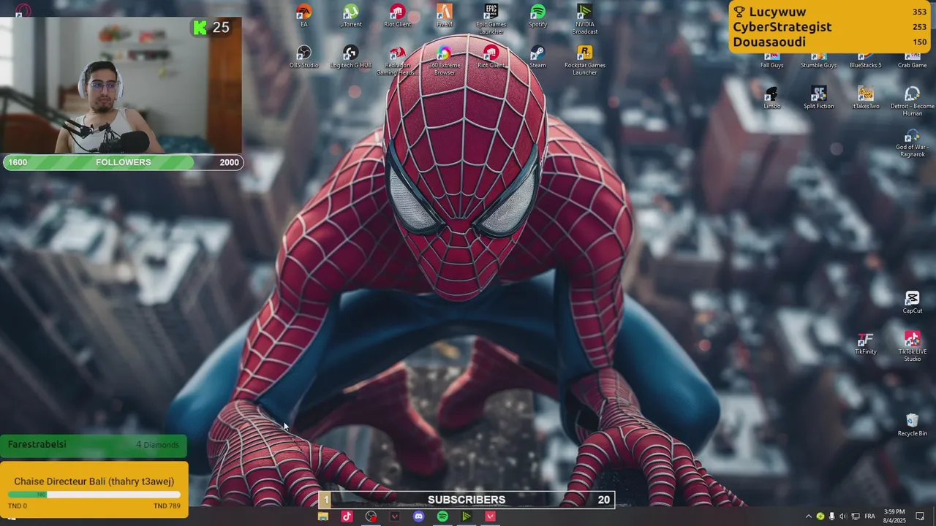Screen dimensions: 936x526
Task: Open Redragon Gaming Headset shortcut
Action: pyautogui.click(x=398, y=60)
